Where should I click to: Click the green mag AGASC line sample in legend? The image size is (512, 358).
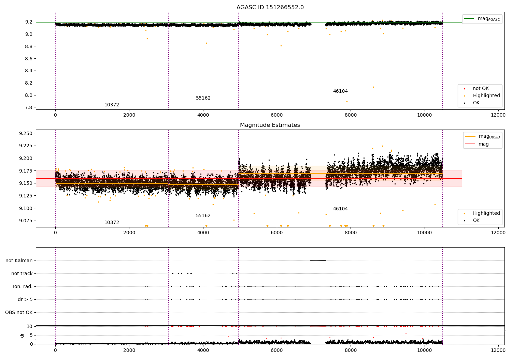469,19
